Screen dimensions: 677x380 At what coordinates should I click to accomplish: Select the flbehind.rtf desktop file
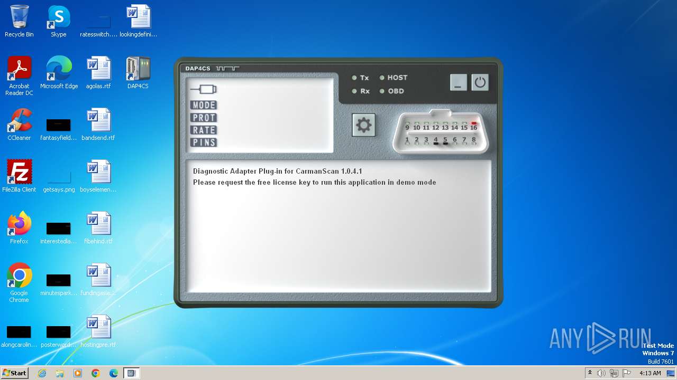(98, 228)
